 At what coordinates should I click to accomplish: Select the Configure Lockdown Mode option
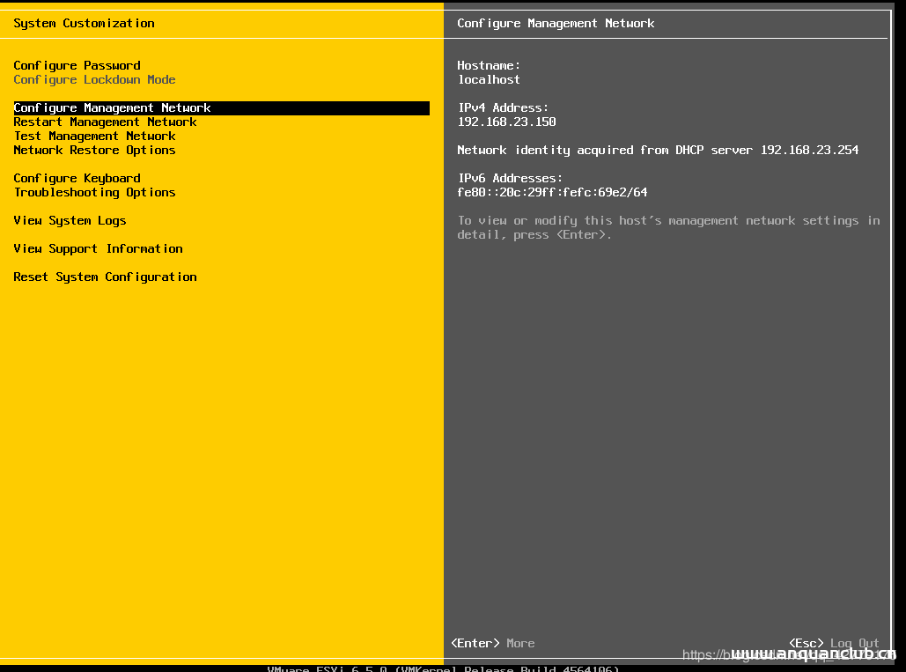[x=94, y=79]
